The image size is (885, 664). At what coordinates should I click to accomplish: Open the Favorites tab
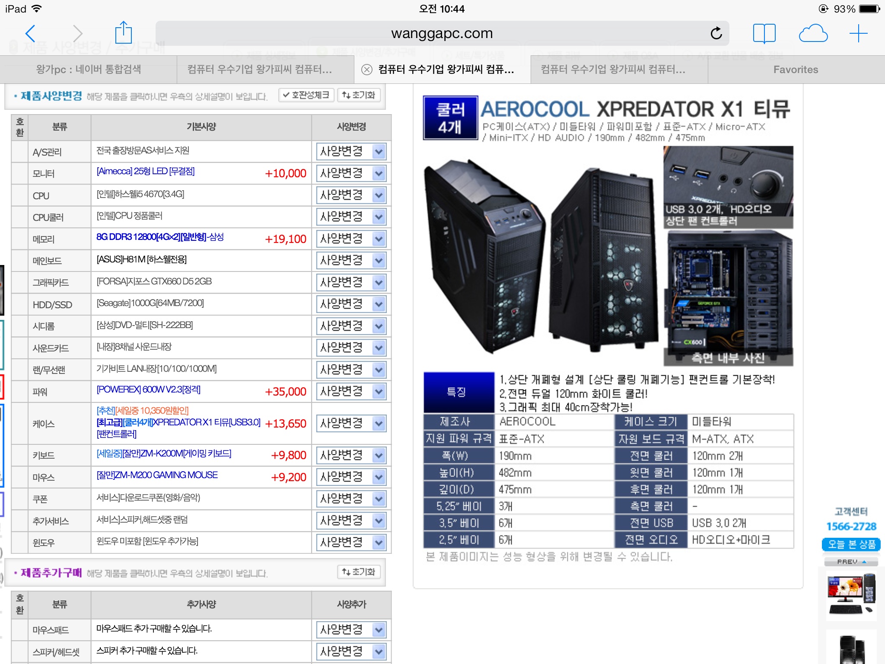point(796,70)
